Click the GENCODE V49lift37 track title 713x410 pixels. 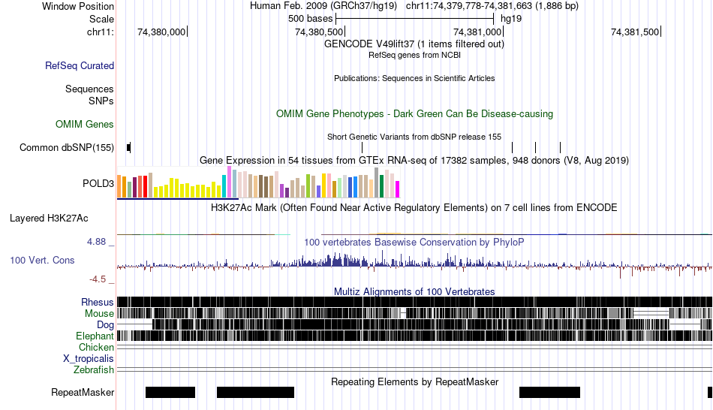[414, 44]
